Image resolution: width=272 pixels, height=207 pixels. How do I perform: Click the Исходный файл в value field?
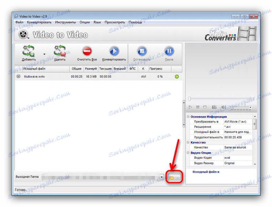(x=238, y=132)
